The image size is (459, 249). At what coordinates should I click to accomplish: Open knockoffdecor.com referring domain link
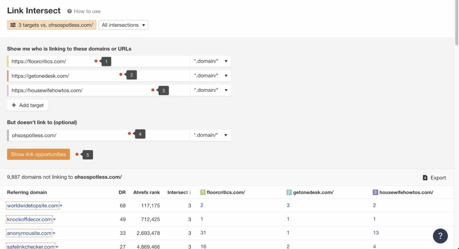[x=29, y=219]
